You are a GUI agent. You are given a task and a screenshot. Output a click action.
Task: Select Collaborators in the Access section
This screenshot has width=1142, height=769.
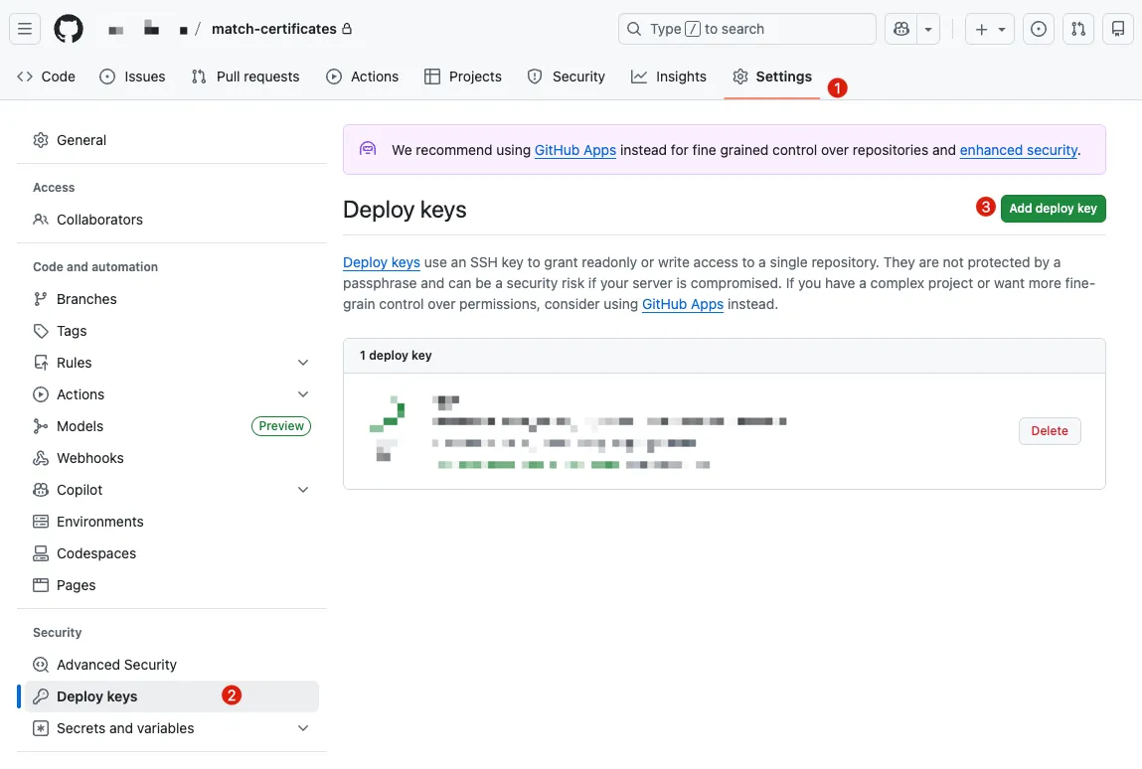pos(99,220)
